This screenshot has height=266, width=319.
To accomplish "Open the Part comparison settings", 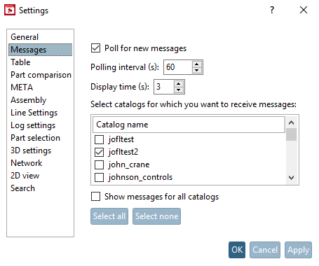I will click(x=41, y=75).
